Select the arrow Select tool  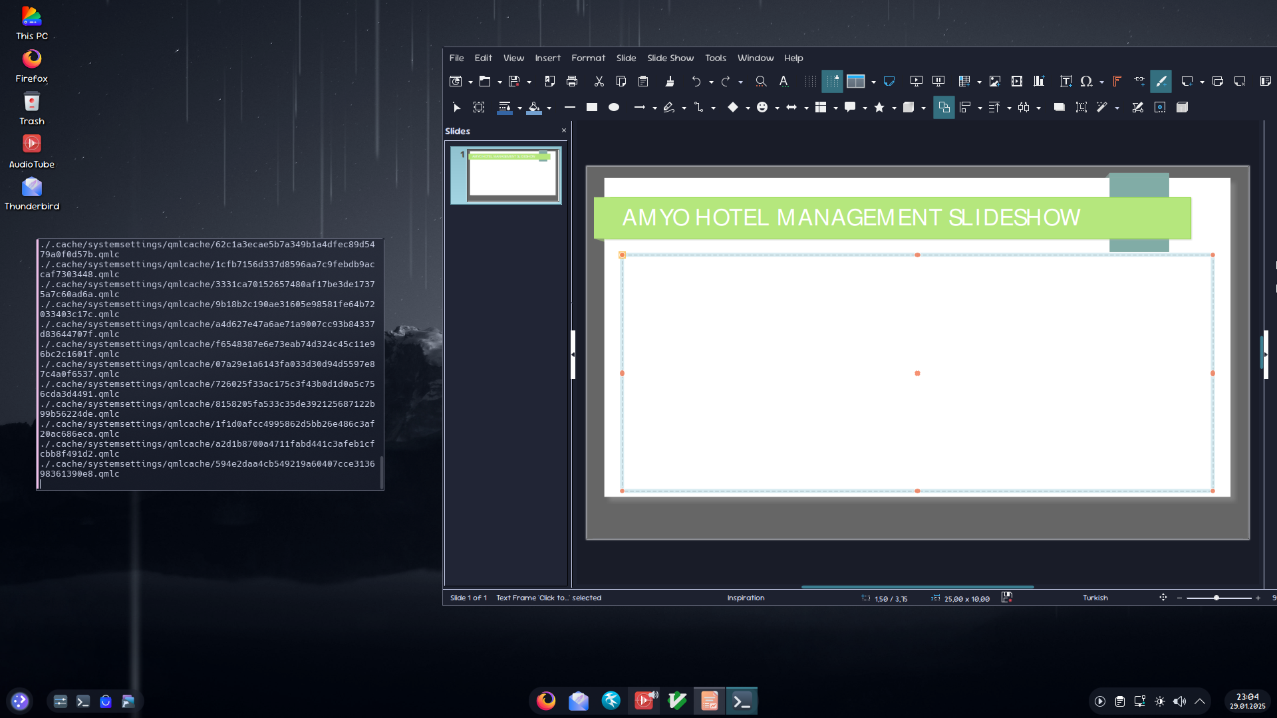(456, 107)
